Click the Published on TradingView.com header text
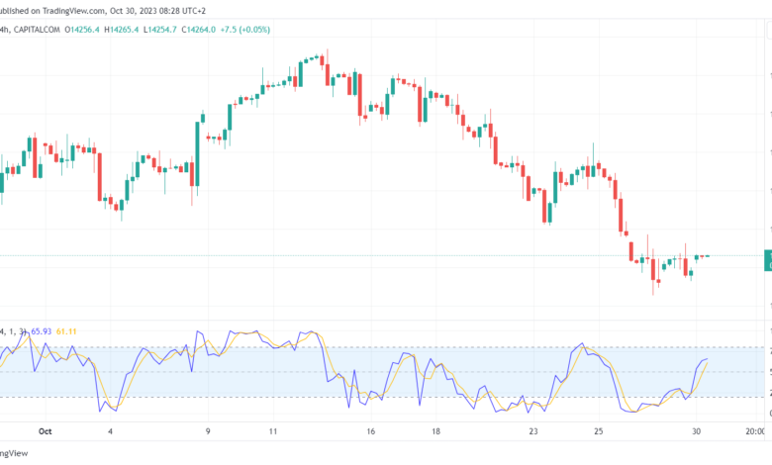Screen dimensions: 772x465 click(103, 10)
